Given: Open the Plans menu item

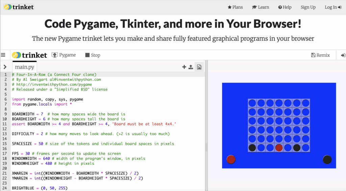Looking at the screenshot, I should point(235,7).
